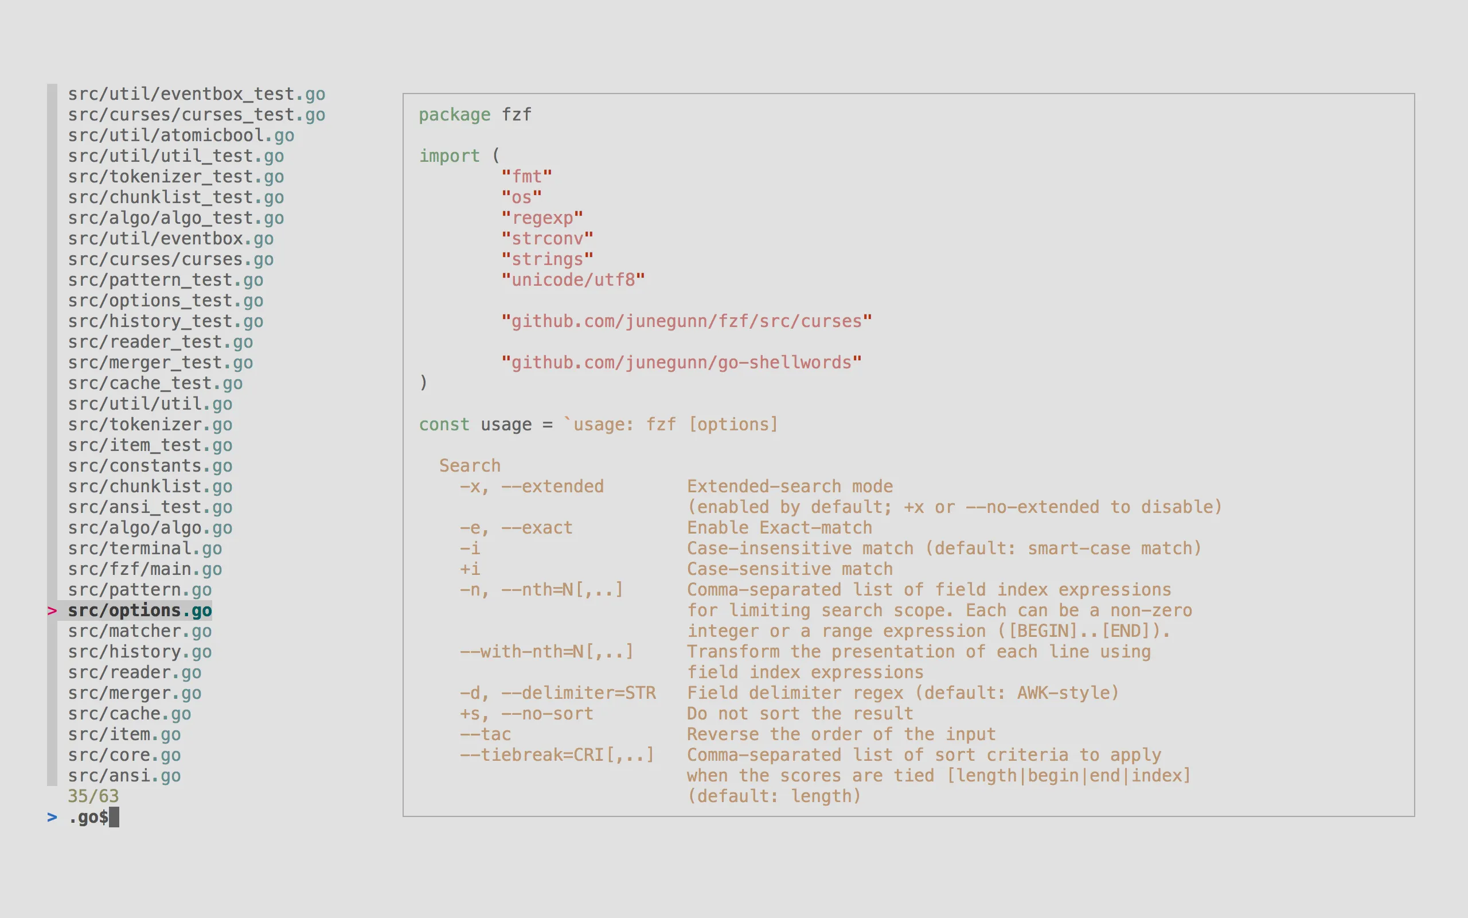
Task: Select src/history.go file entry
Action: coord(139,651)
